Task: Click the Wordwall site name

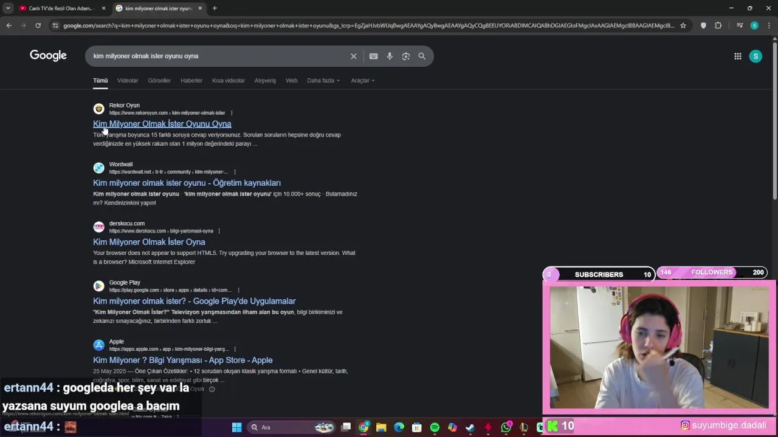Action: click(120, 164)
